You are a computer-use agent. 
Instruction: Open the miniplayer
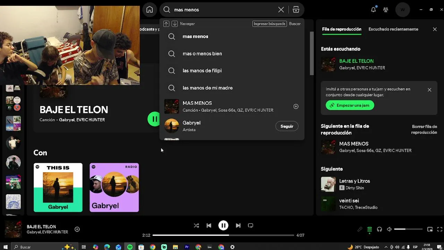430,229
